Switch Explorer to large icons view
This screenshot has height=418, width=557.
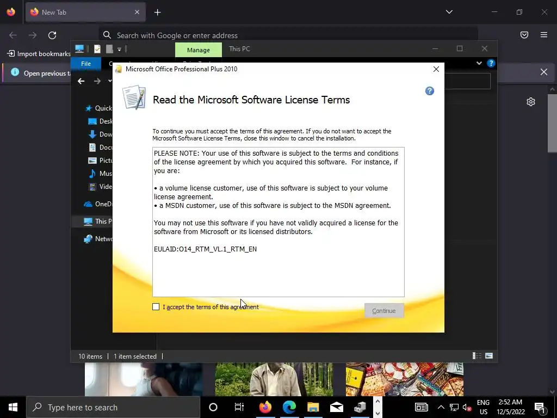pyautogui.click(x=489, y=356)
